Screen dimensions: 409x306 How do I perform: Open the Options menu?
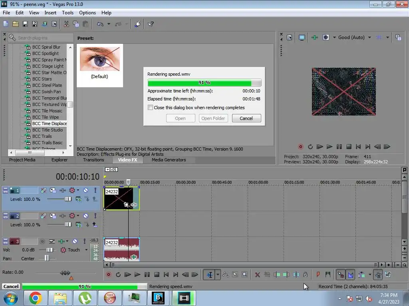point(87,13)
